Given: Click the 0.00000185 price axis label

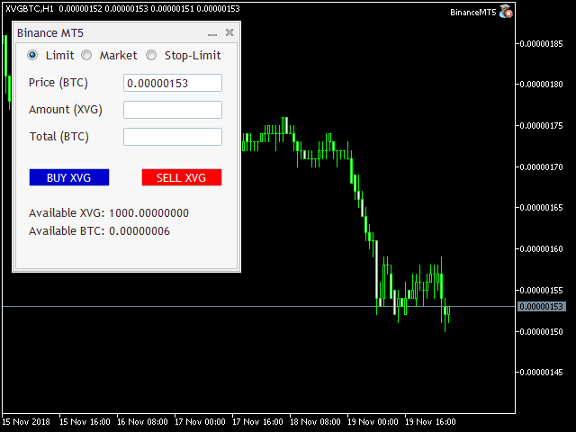Looking at the screenshot, I should point(541,44).
